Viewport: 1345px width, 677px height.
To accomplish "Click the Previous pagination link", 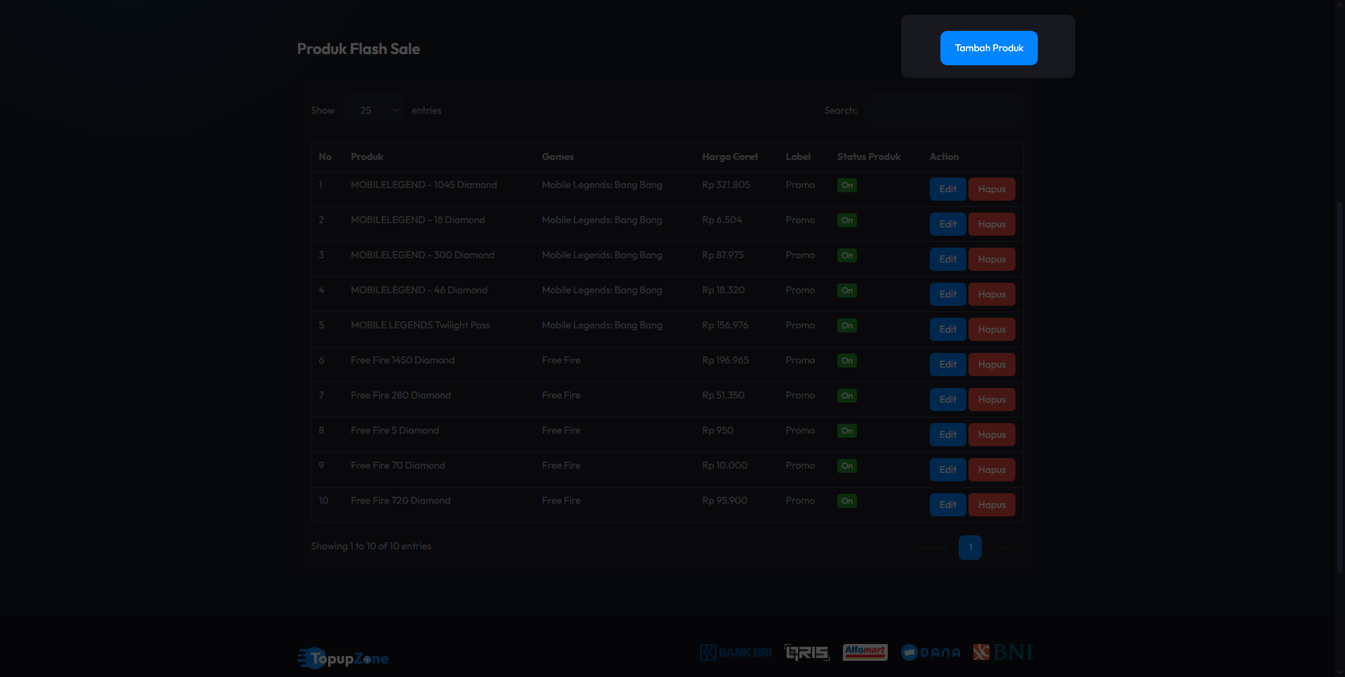I will coord(929,547).
